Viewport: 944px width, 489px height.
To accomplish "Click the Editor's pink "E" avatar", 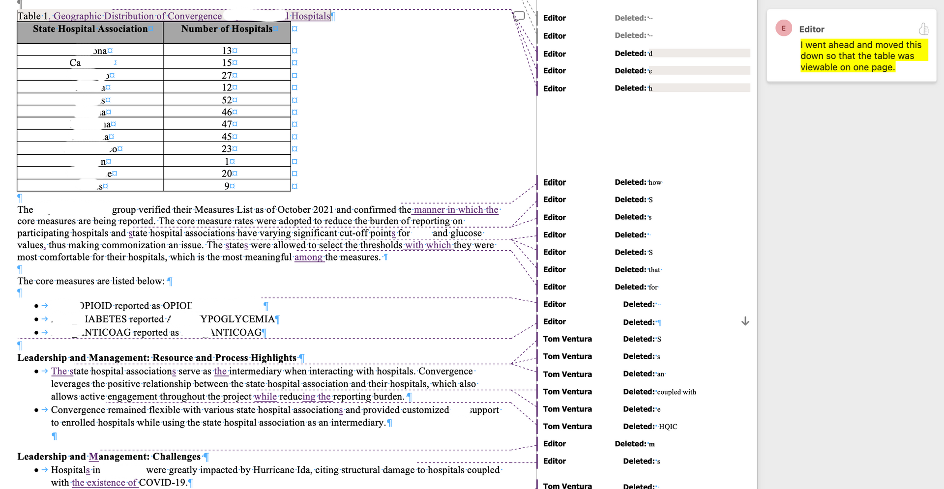I will pos(783,29).
